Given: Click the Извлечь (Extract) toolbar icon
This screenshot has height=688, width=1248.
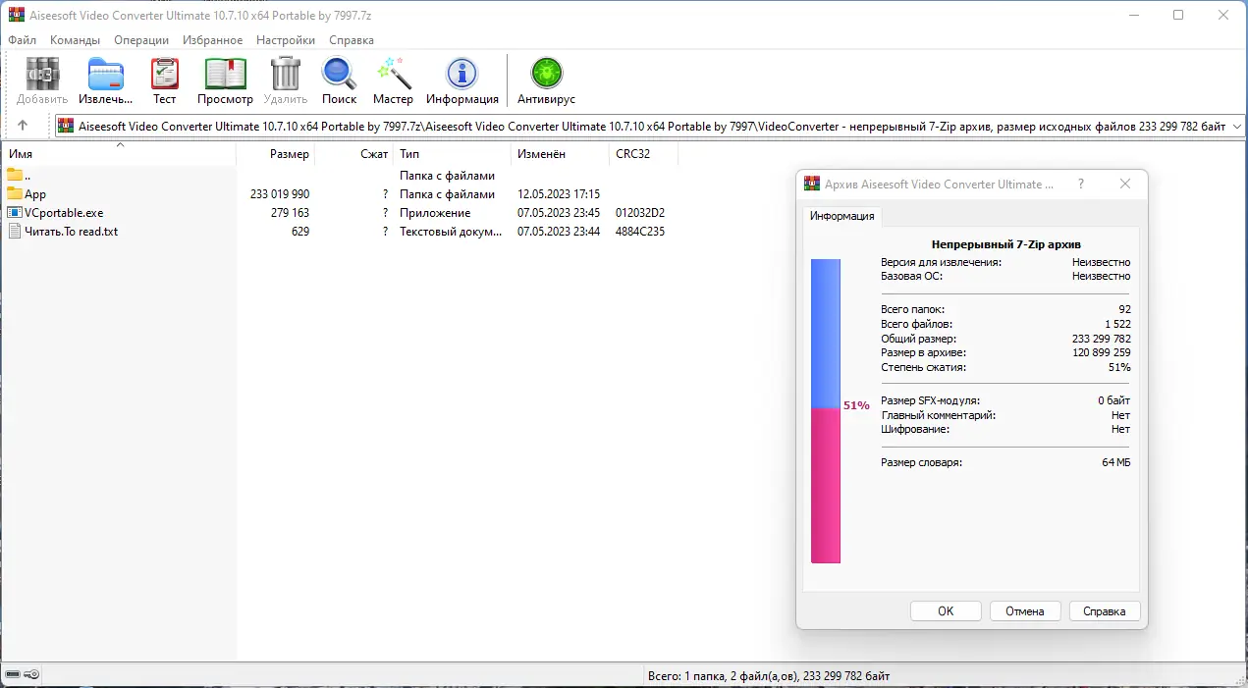Looking at the screenshot, I should (x=106, y=74).
